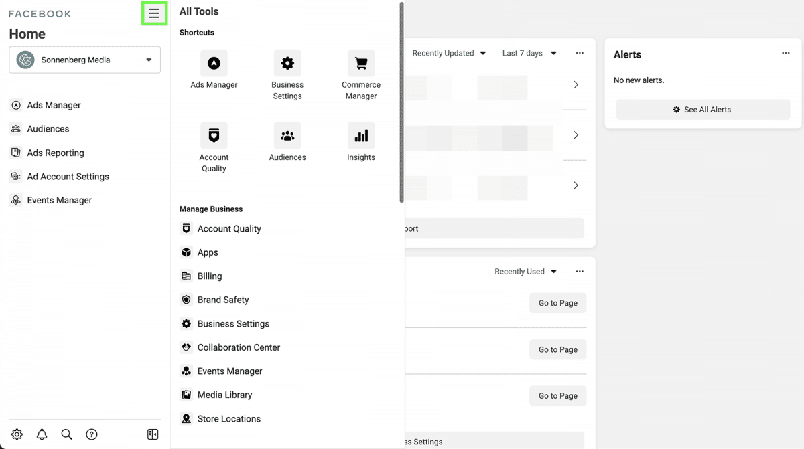Click the Collaboration Center handshake icon

pos(186,347)
